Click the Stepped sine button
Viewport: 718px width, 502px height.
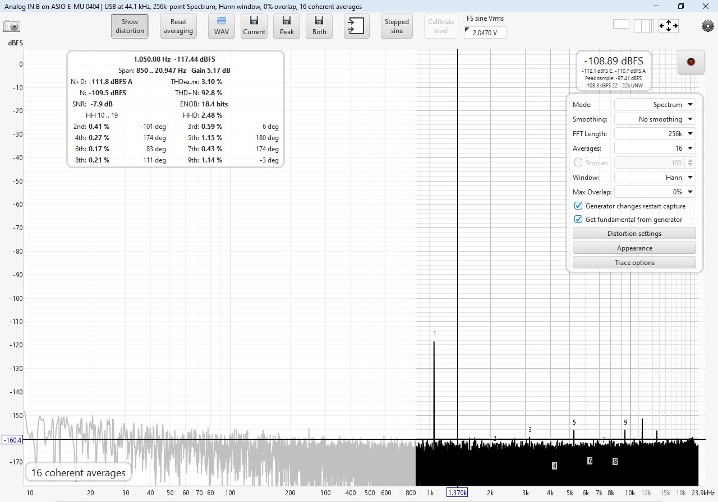tap(397, 26)
